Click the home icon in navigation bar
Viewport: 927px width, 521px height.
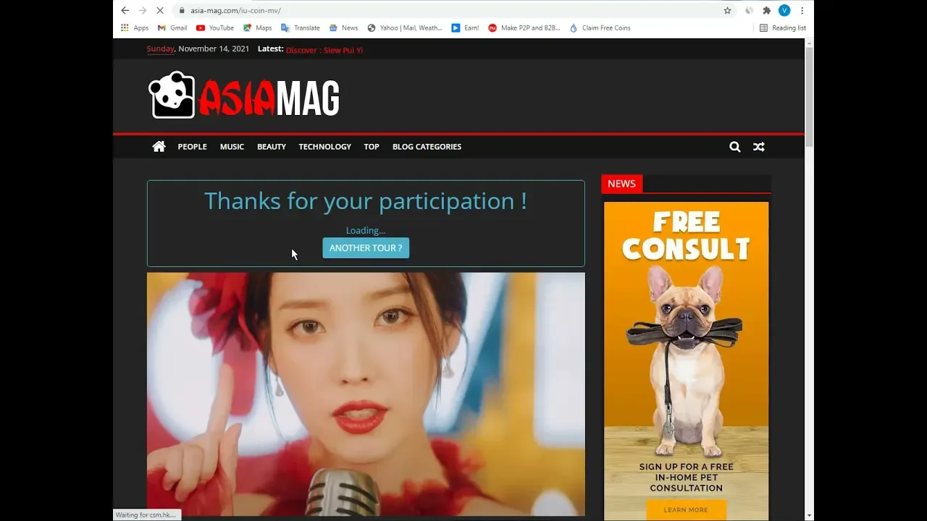pyautogui.click(x=159, y=147)
